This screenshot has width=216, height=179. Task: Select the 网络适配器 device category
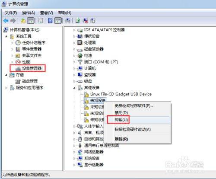click(94, 152)
